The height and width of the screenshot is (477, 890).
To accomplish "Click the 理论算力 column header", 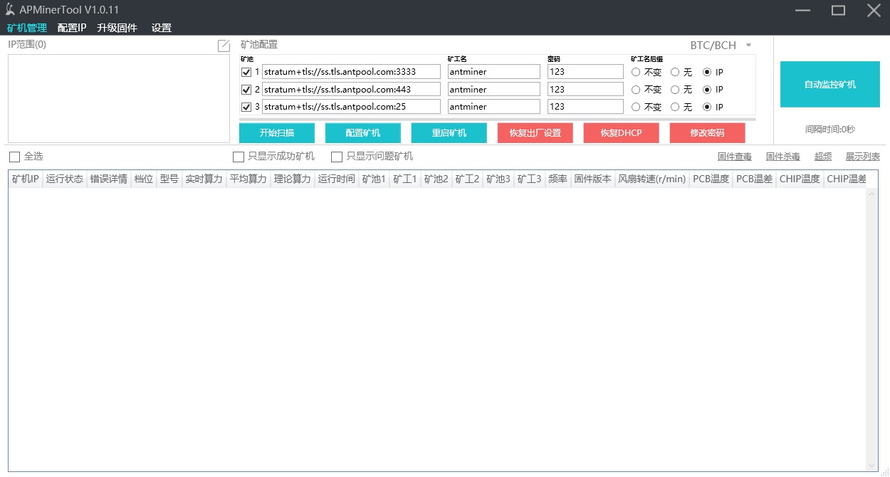I will coord(293,179).
